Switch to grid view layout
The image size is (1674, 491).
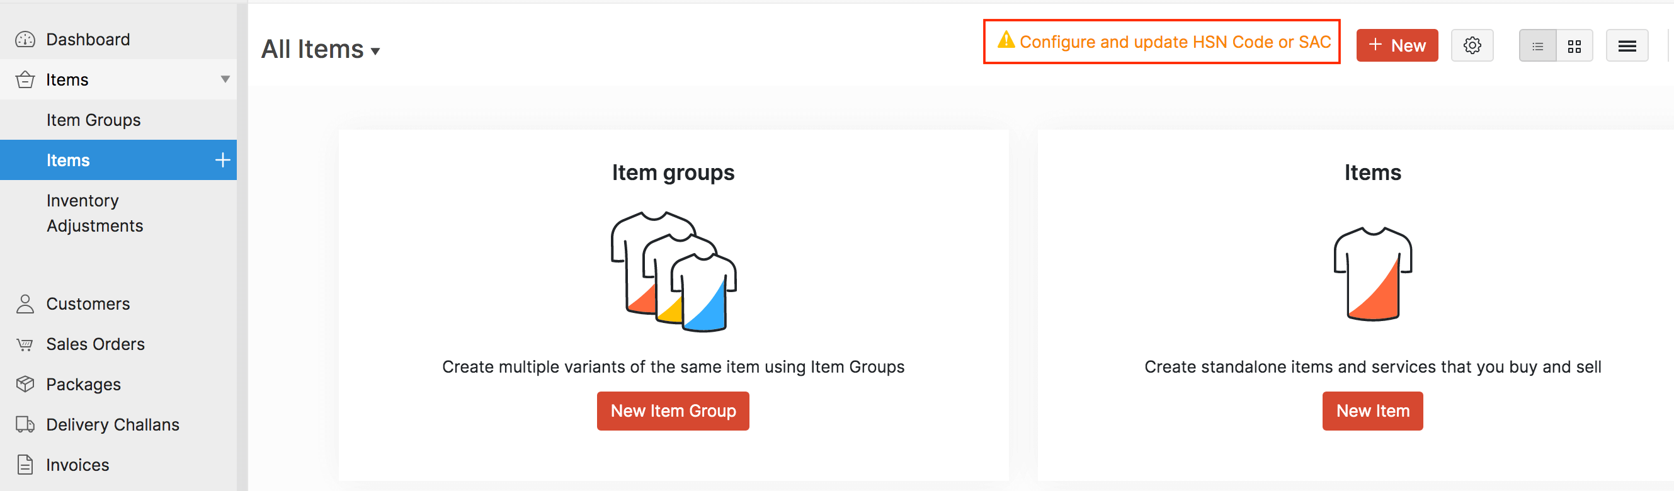click(1574, 45)
